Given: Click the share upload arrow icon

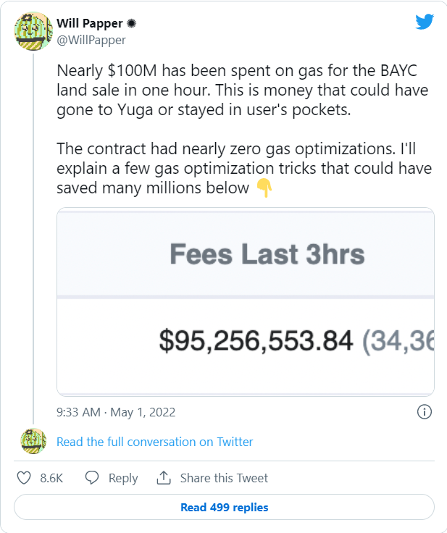Looking at the screenshot, I should pos(164,478).
